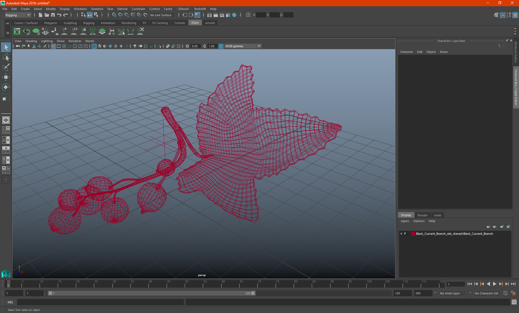Switch to the FX Caching shelf tab
519x313 pixels.
pyautogui.click(x=160, y=23)
